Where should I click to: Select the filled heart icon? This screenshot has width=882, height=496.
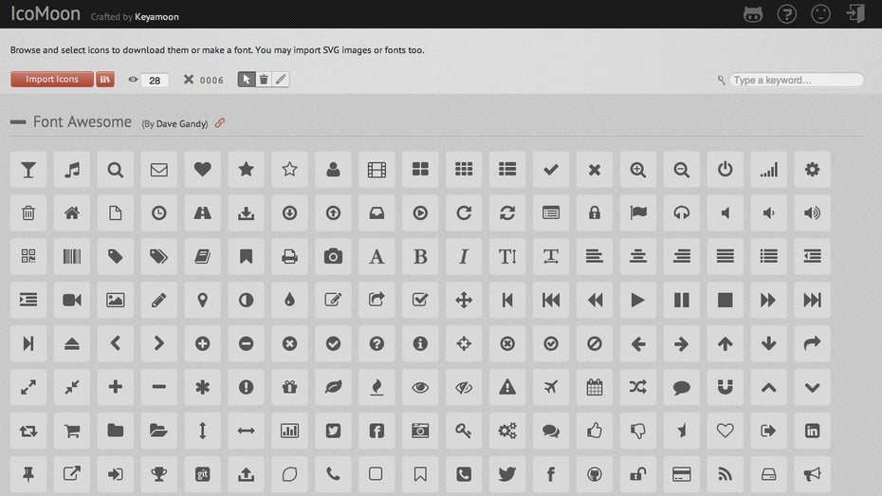(203, 169)
